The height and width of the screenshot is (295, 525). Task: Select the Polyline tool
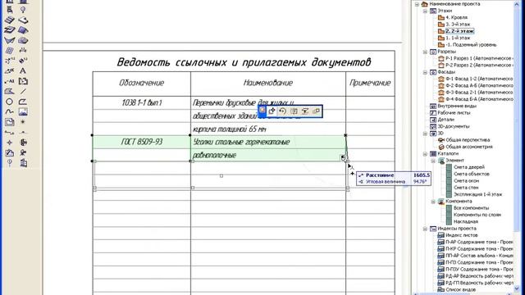(x=23, y=102)
